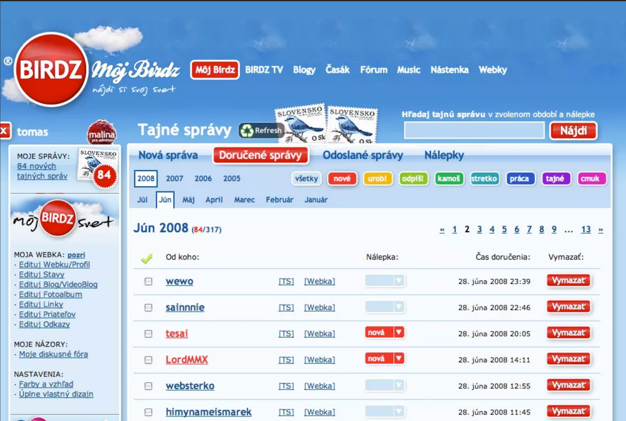Delete wewo message with Vymazať
Screen dimensions: 626x421
pos(568,281)
